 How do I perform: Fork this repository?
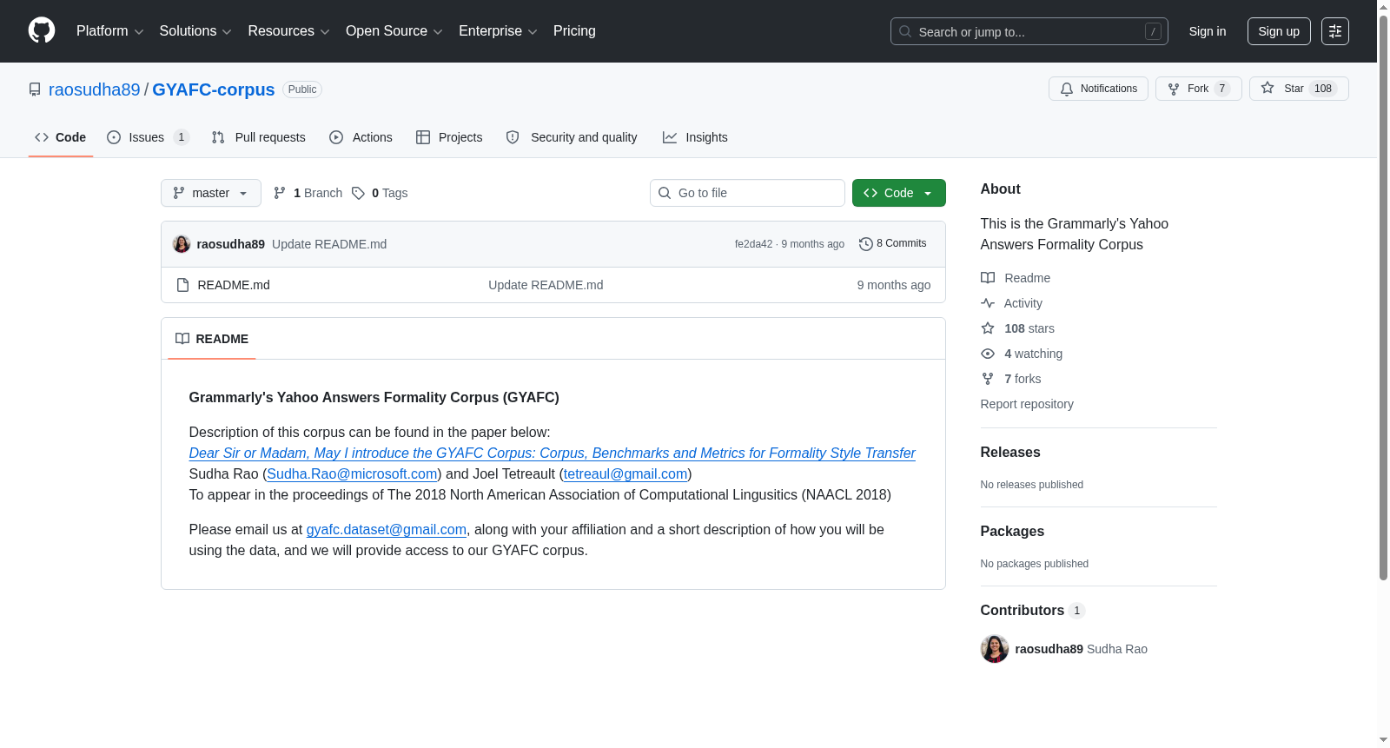(1198, 89)
